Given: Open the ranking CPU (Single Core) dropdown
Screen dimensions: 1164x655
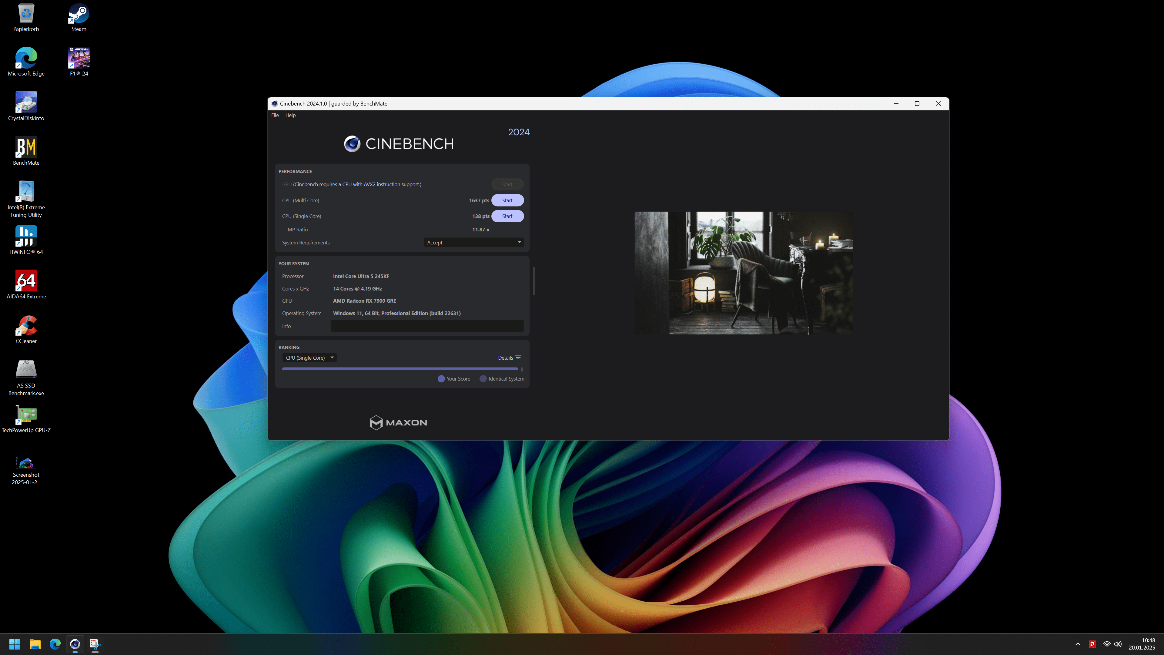Looking at the screenshot, I should point(309,358).
